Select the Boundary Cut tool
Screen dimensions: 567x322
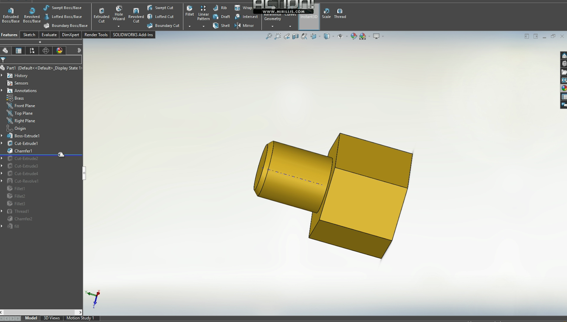point(163,26)
